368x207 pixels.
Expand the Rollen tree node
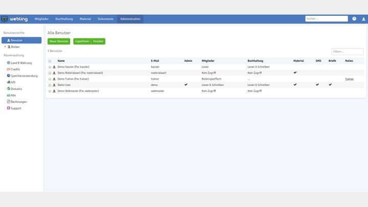pyautogui.click(x=5, y=47)
